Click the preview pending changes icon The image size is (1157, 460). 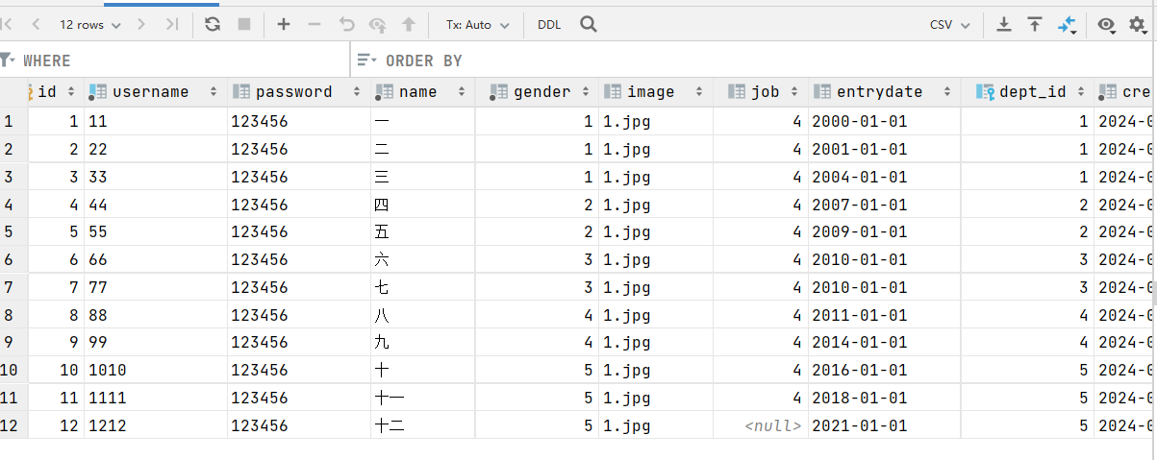(x=378, y=25)
